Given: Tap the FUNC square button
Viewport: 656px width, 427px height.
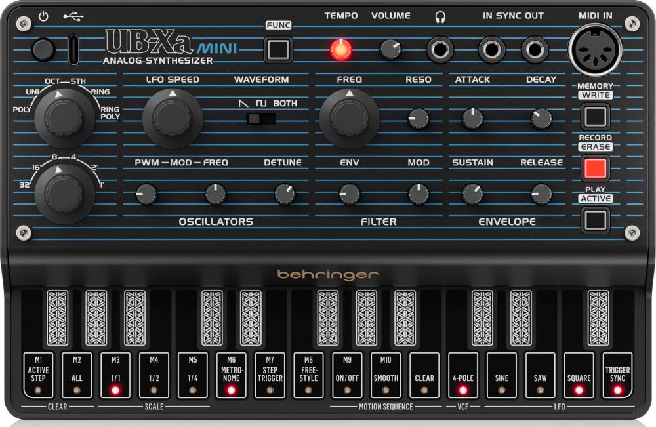Looking at the screenshot, I should [278, 50].
